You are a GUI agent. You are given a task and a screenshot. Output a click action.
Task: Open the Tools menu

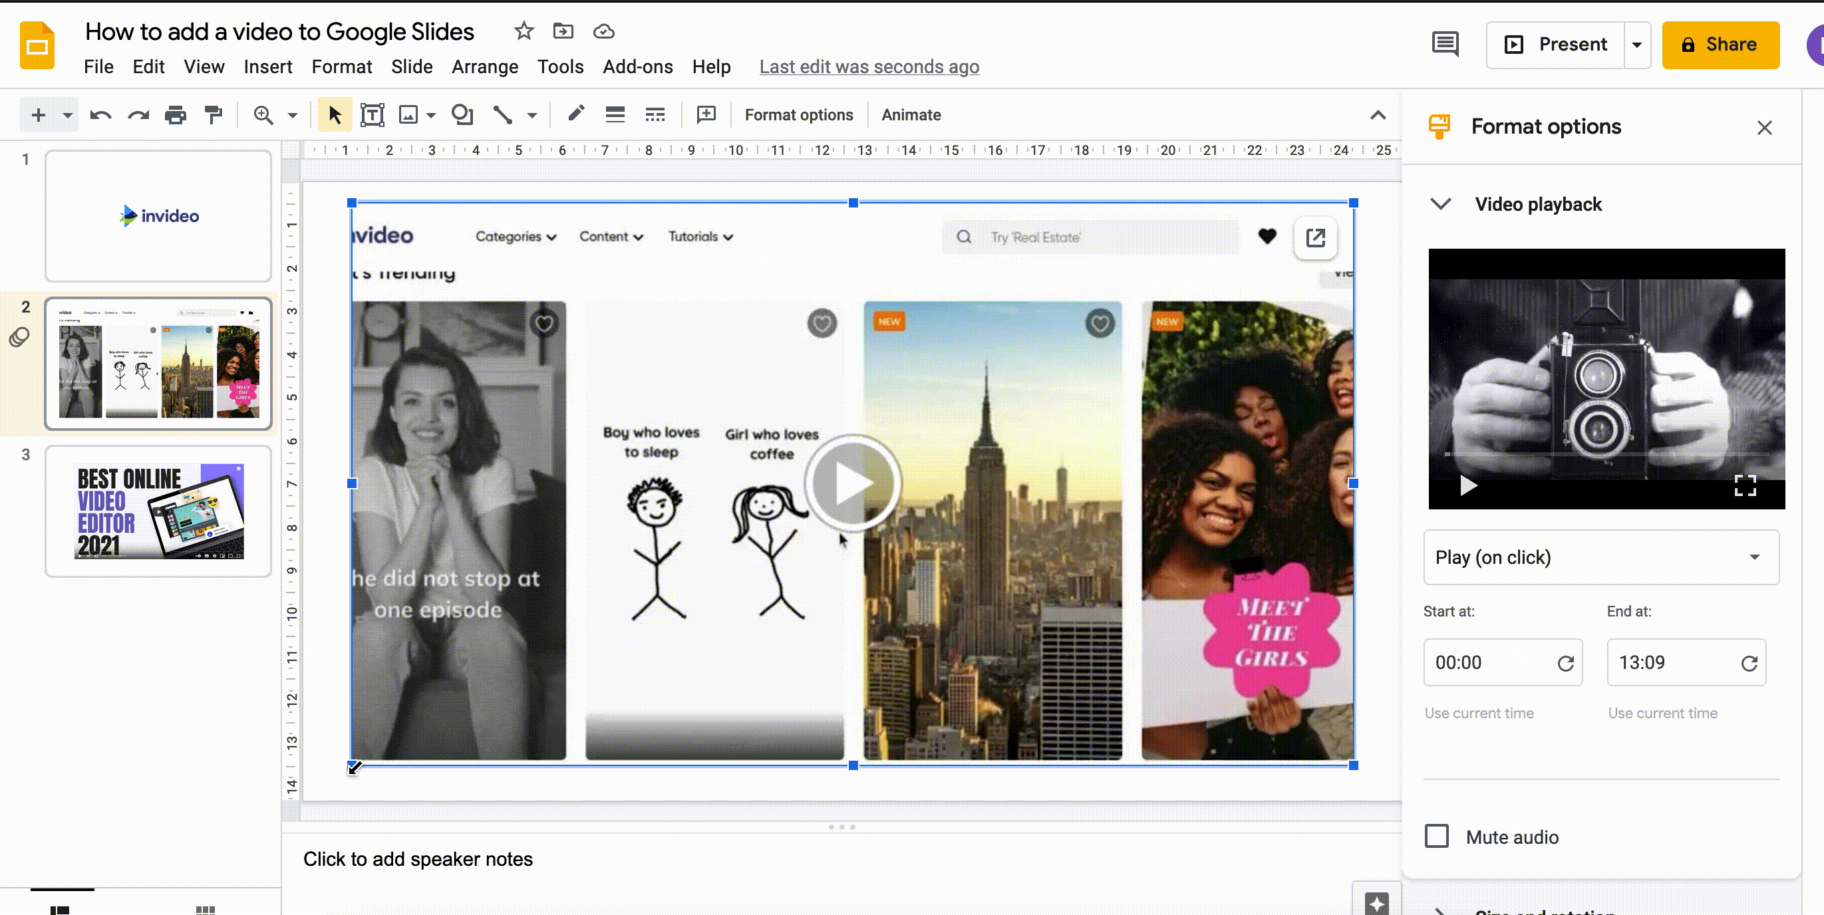[560, 66]
